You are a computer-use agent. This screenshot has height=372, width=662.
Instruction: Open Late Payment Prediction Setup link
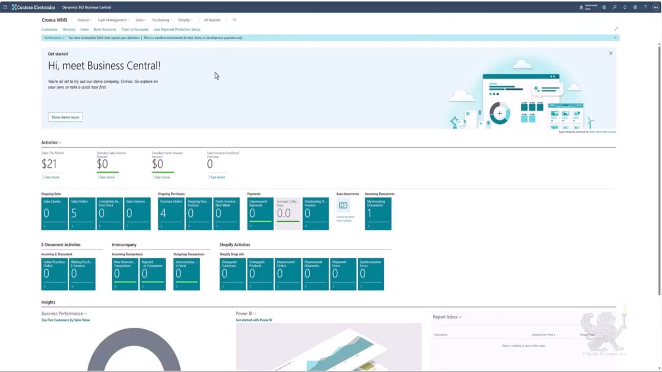click(x=177, y=29)
